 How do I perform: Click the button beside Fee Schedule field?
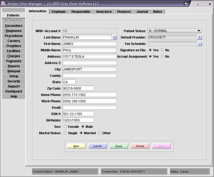200,44
